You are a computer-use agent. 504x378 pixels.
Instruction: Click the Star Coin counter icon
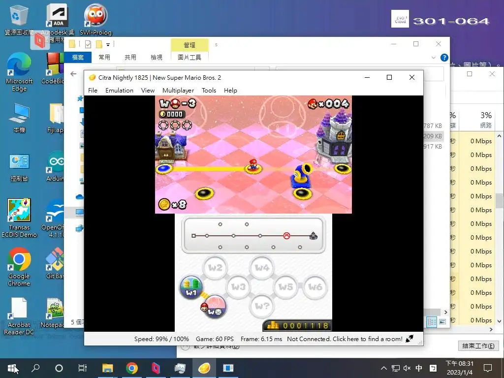pyautogui.click(x=164, y=204)
